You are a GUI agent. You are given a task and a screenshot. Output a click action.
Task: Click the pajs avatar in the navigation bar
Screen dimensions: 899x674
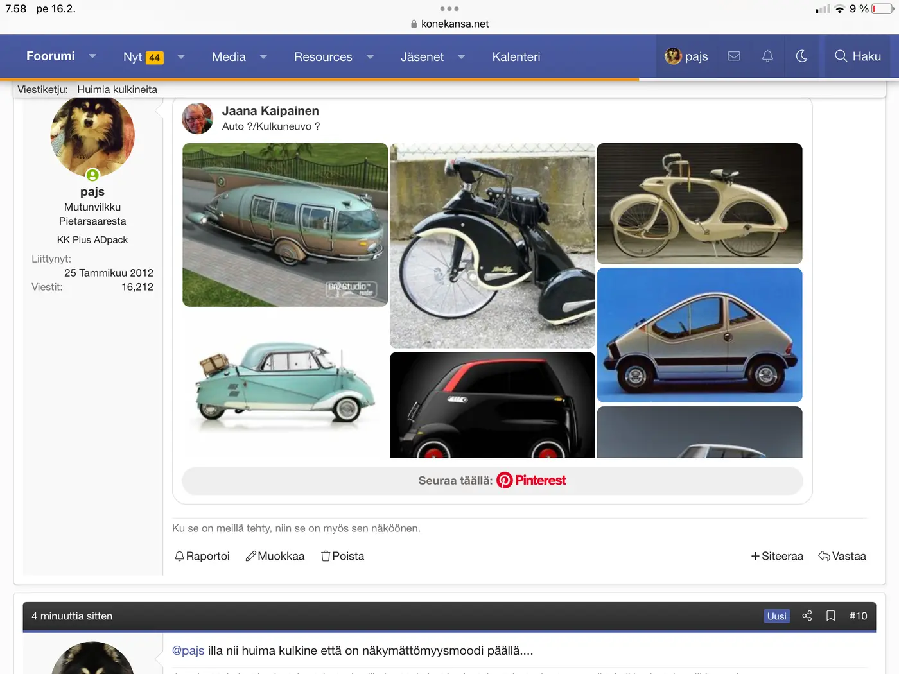click(673, 56)
